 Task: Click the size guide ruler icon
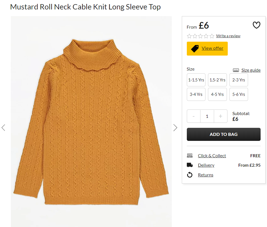(x=236, y=70)
